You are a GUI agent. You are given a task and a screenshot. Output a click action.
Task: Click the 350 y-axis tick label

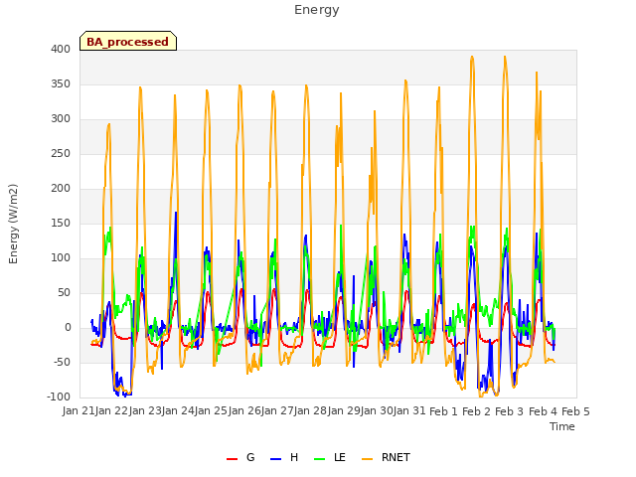pos(61,83)
